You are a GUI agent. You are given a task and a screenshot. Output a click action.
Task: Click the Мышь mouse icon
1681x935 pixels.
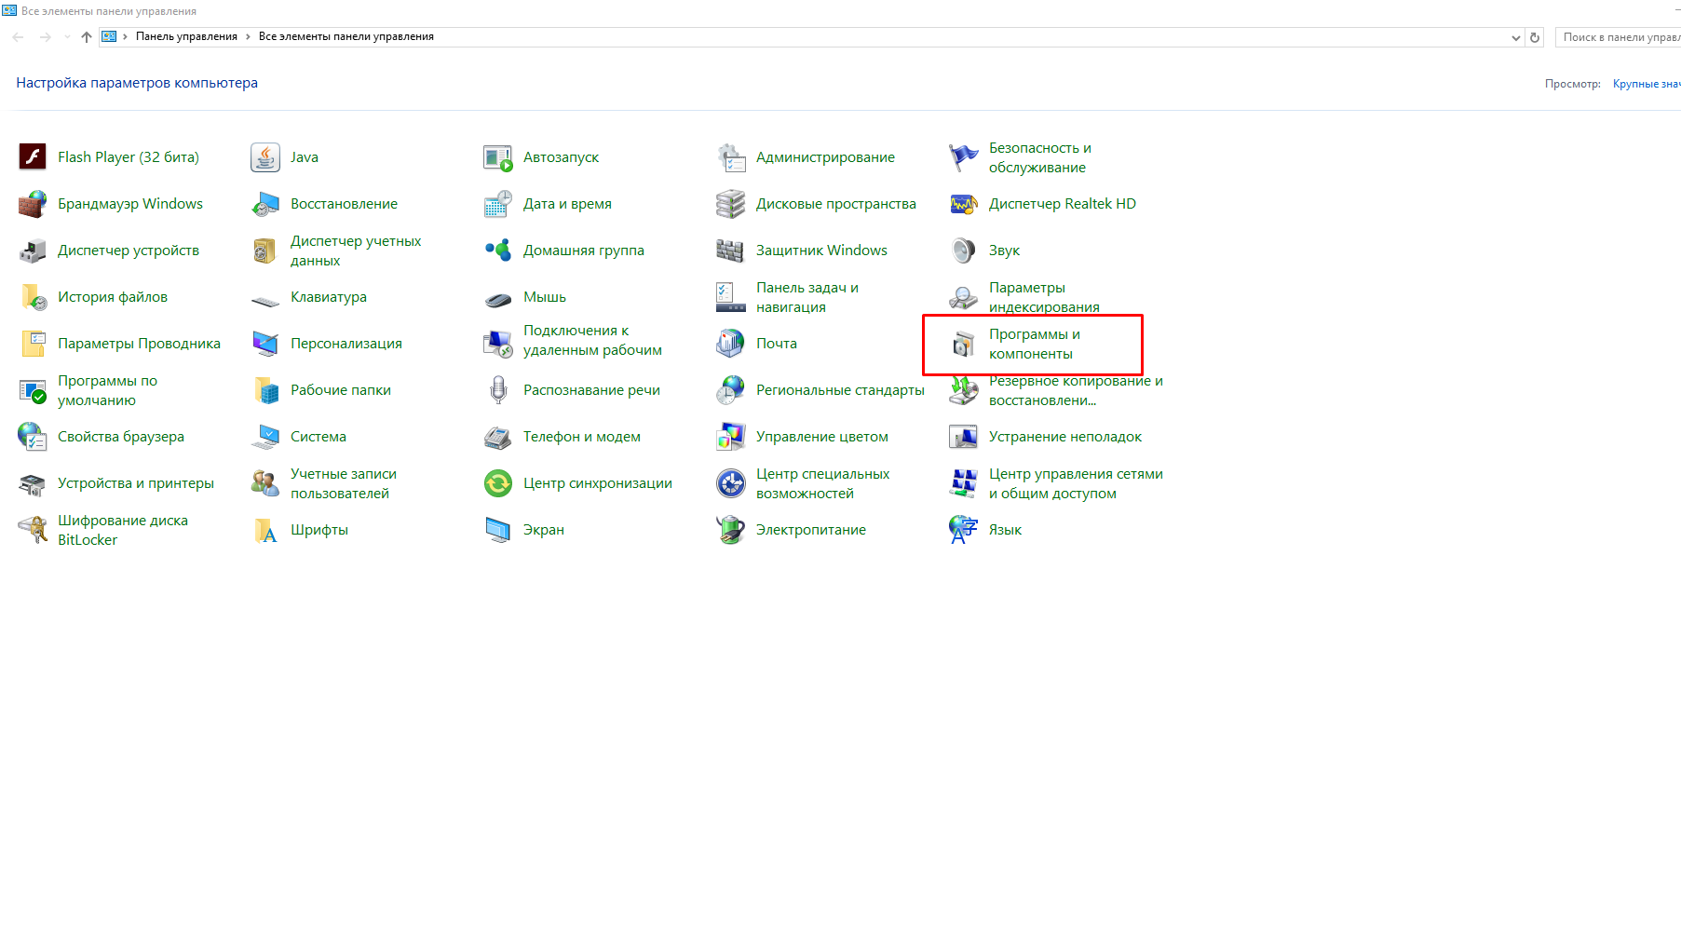pyautogui.click(x=498, y=299)
